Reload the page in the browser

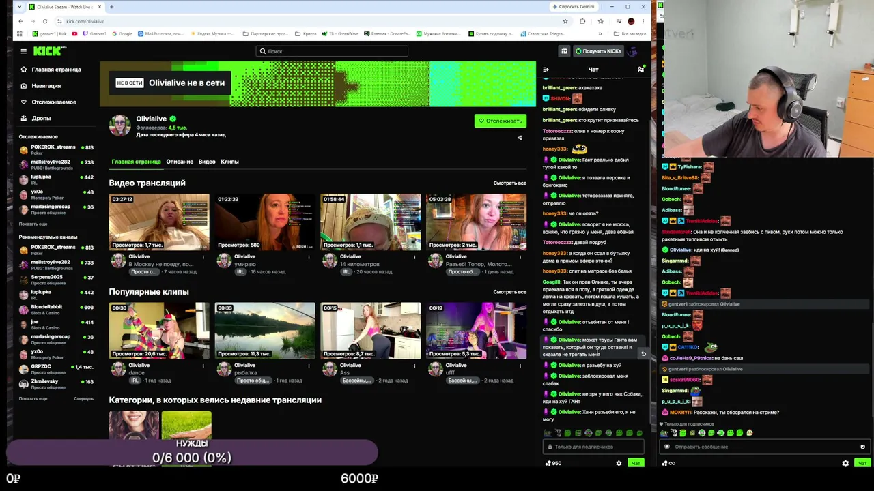click(x=45, y=21)
